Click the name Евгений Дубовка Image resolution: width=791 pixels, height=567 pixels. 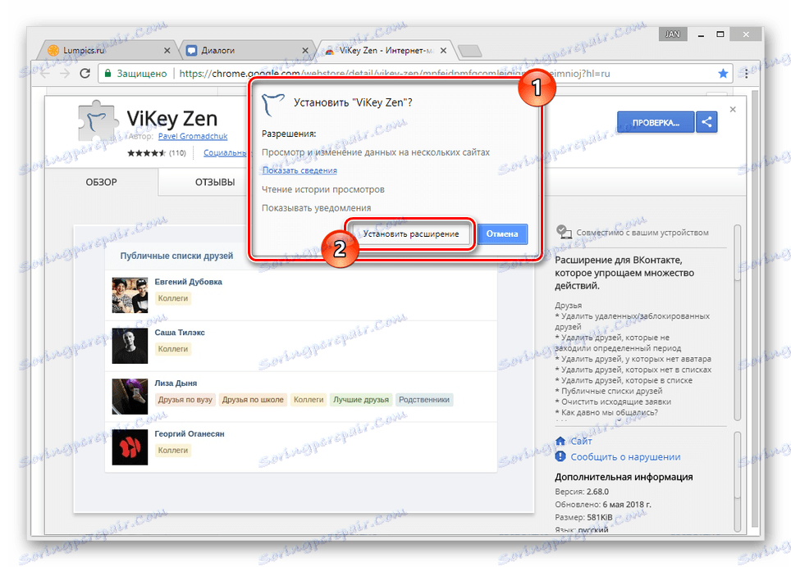[x=188, y=282]
